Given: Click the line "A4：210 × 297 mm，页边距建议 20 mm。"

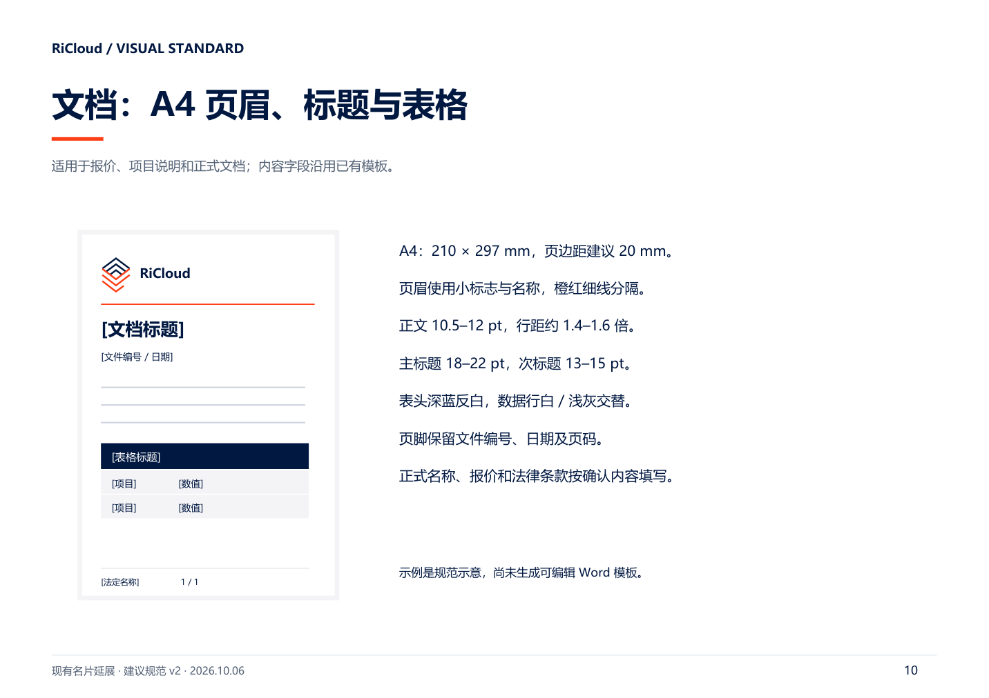Looking at the screenshot, I should tap(537, 251).
